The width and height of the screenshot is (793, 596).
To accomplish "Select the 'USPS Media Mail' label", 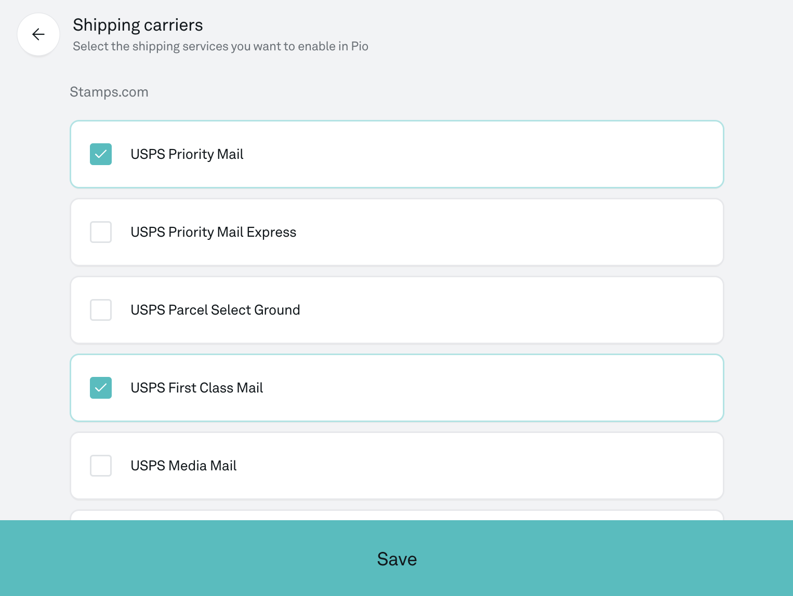I will (184, 466).
